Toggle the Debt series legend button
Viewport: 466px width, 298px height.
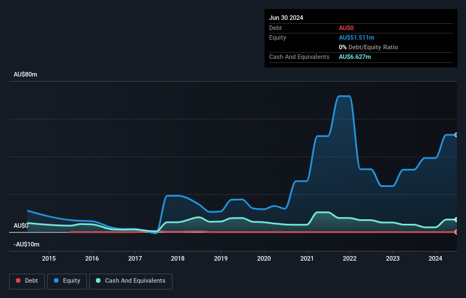click(27, 281)
